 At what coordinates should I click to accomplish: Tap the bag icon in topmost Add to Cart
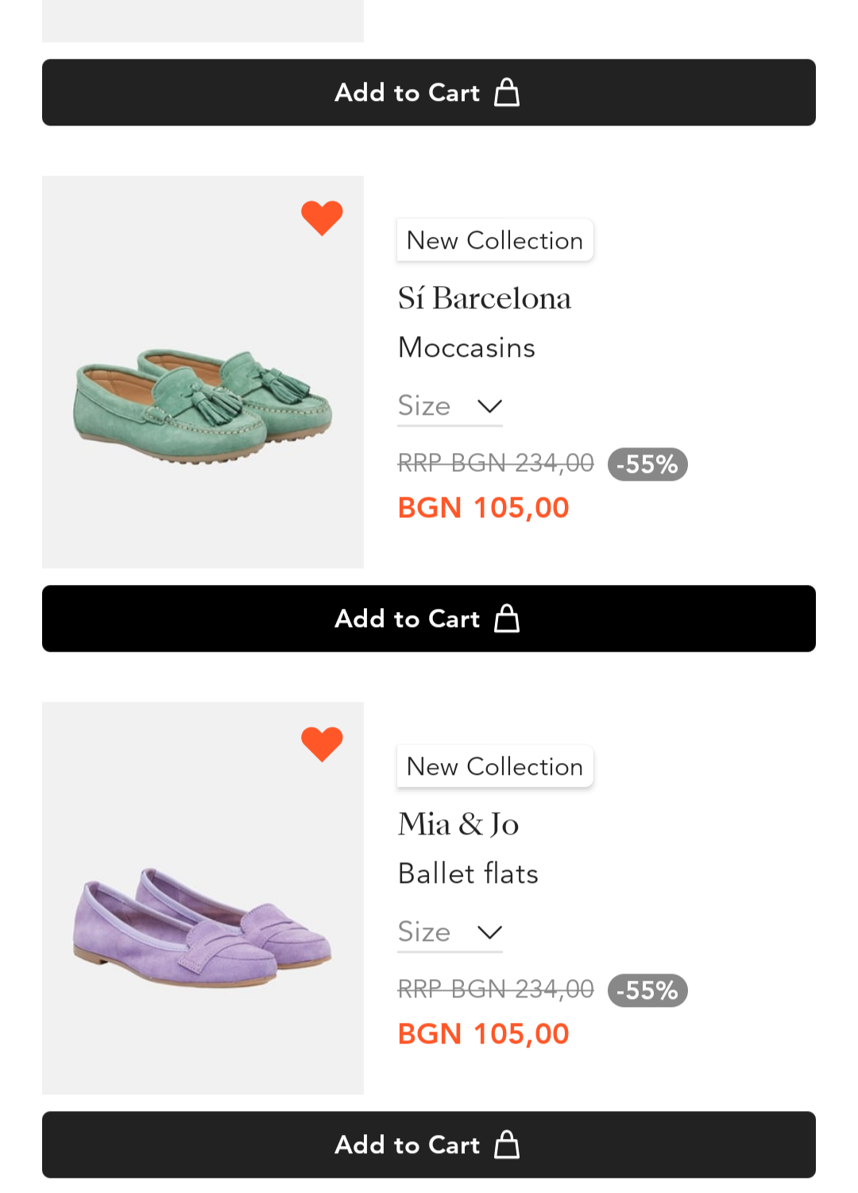pyautogui.click(x=507, y=93)
